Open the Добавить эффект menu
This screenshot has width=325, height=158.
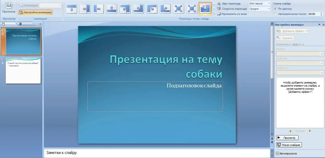tap(292, 31)
